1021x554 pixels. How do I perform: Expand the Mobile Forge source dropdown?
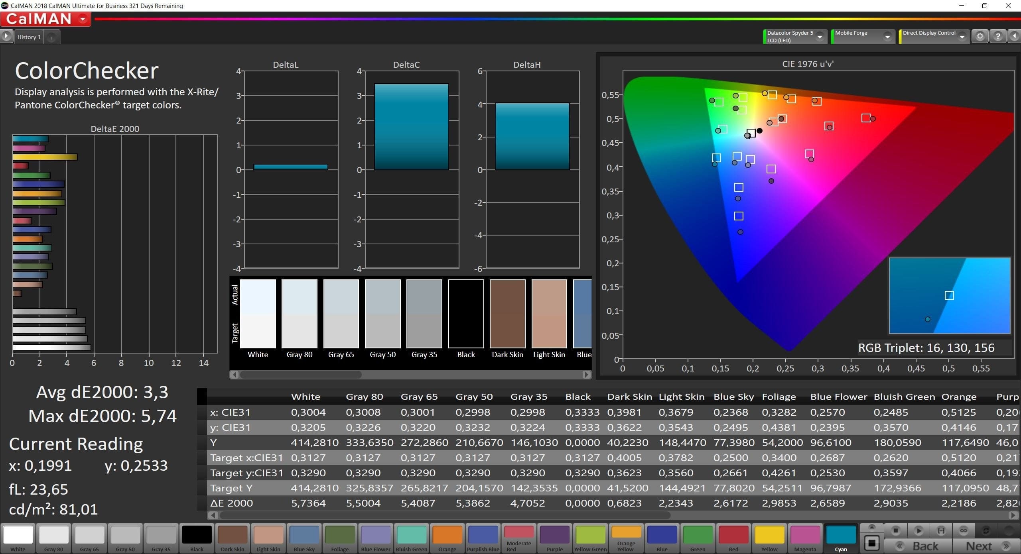887,37
